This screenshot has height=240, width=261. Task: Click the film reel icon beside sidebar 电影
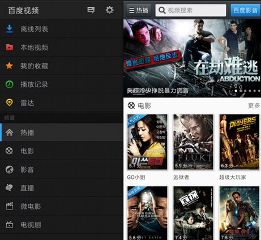(9, 151)
